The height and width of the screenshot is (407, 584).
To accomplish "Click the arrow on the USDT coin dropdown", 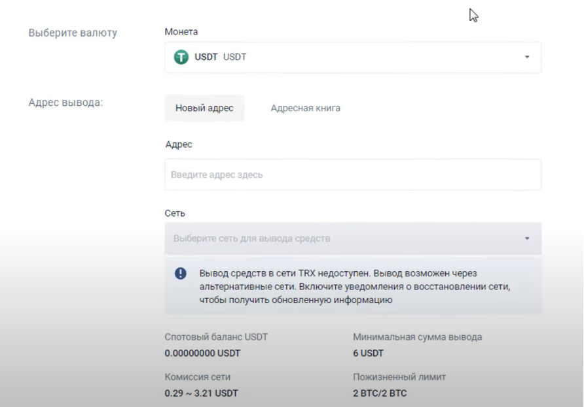I will [527, 57].
